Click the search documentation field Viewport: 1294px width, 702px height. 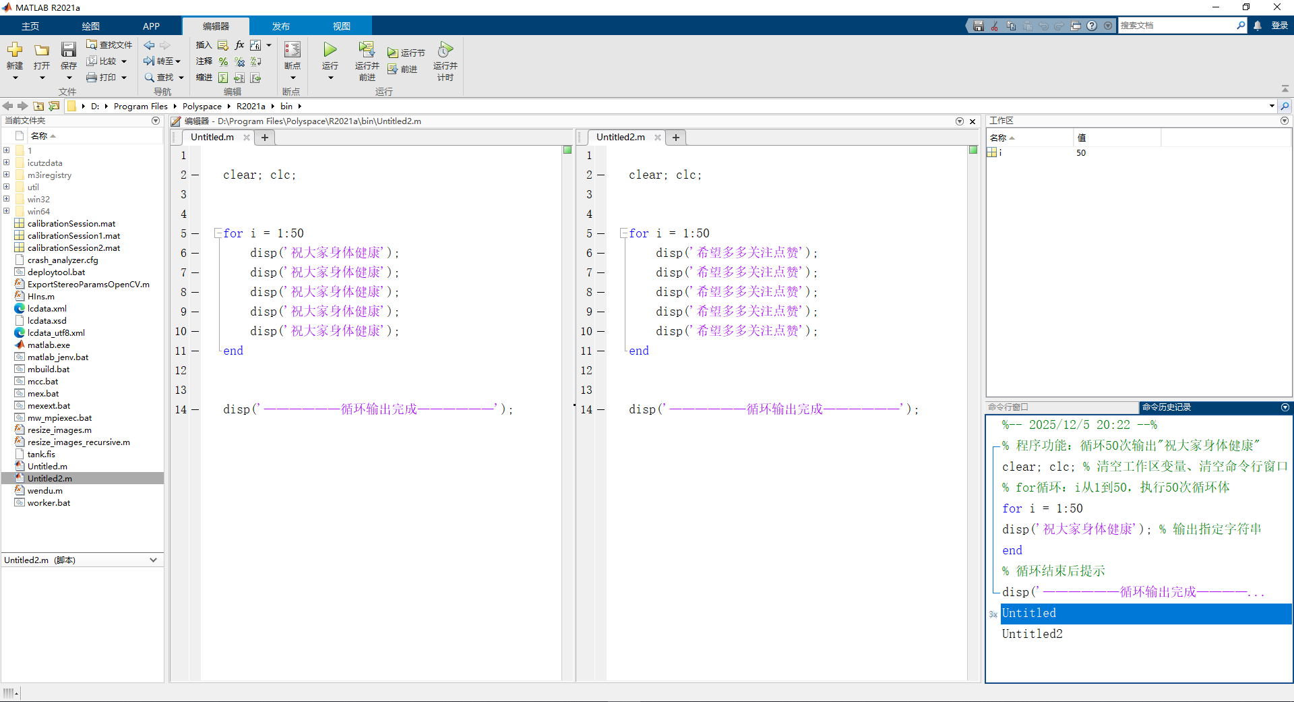point(1177,26)
